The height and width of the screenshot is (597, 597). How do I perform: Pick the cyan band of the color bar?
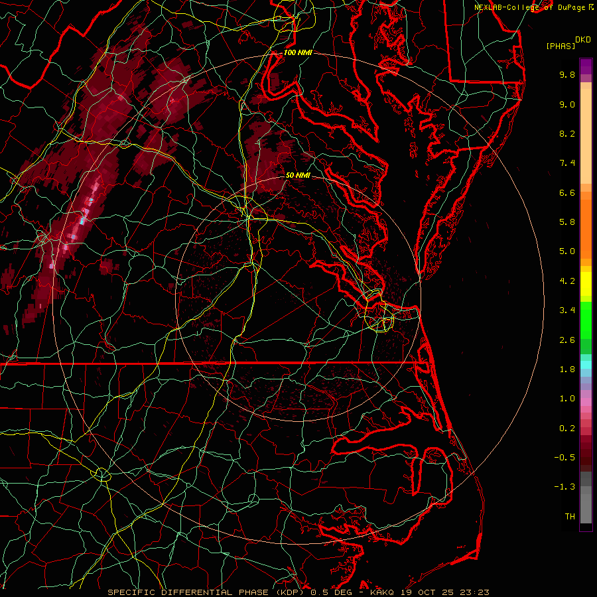[586, 365]
